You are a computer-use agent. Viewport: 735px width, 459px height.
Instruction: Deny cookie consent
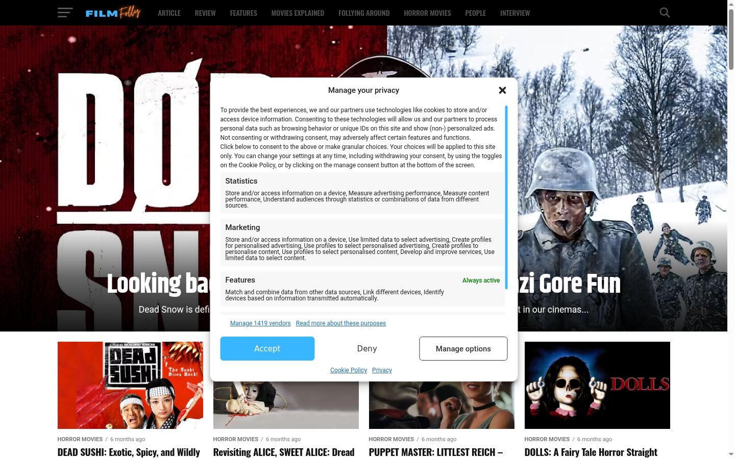(367, 348)
